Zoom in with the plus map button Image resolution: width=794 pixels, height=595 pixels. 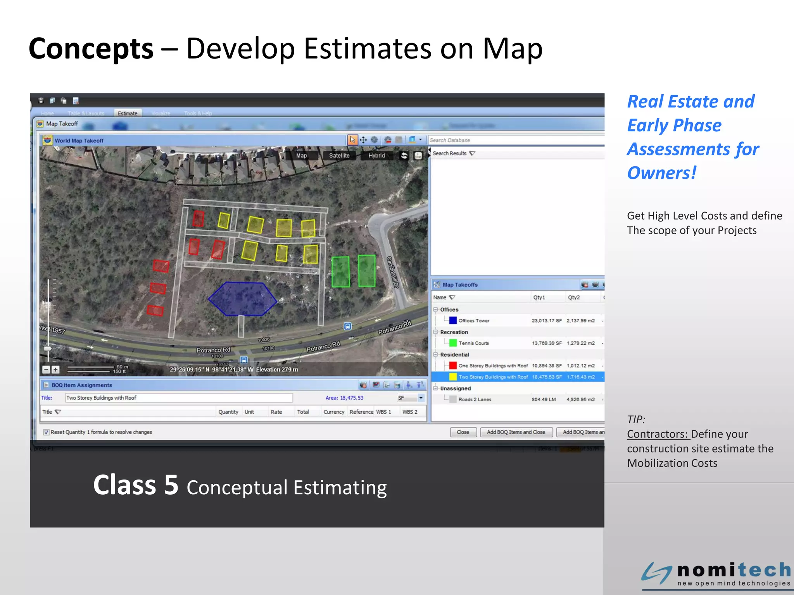coord(55,370)
